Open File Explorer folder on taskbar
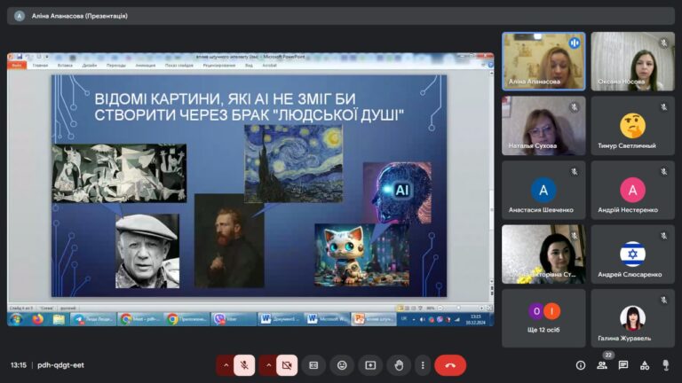Viewport: 682px width, 383px height. [59, 319]
